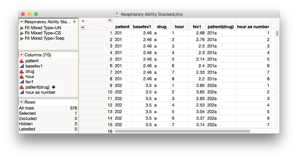This screenshot has height=160, width=298.
Task: Click the vertical scrollbar thumb of data grid
Action: 277,33
